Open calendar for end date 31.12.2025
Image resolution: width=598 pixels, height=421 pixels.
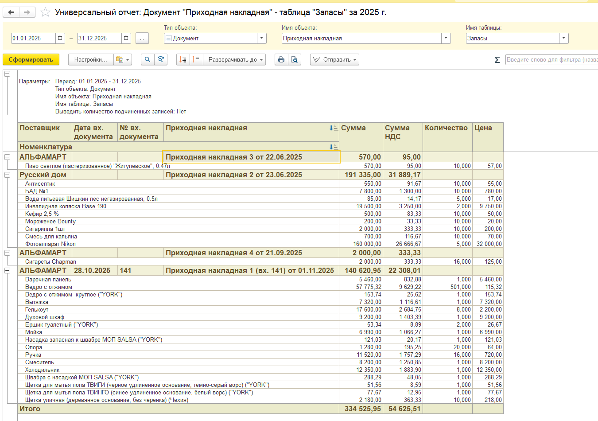coord(126,38)
